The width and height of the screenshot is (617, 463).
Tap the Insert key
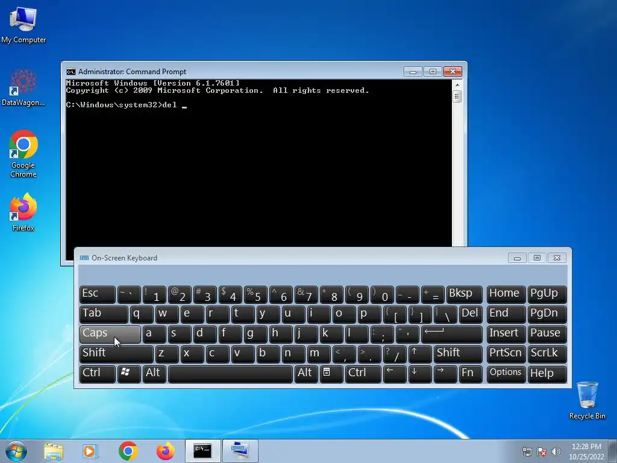pyautogui.click(x=506, y=334)
